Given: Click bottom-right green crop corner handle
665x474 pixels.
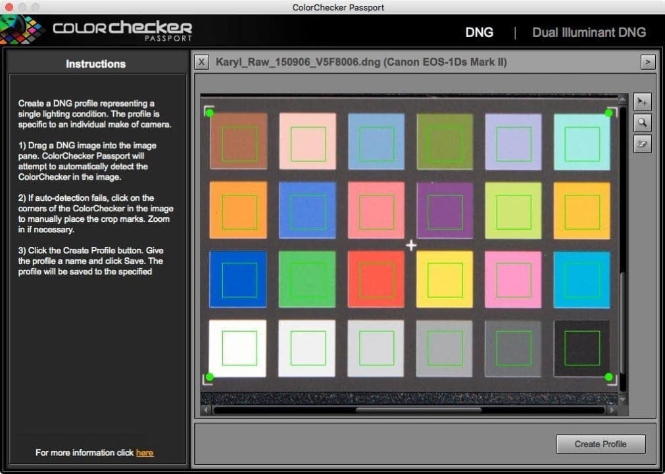Looking at the screenshot, I should [608, 377].
